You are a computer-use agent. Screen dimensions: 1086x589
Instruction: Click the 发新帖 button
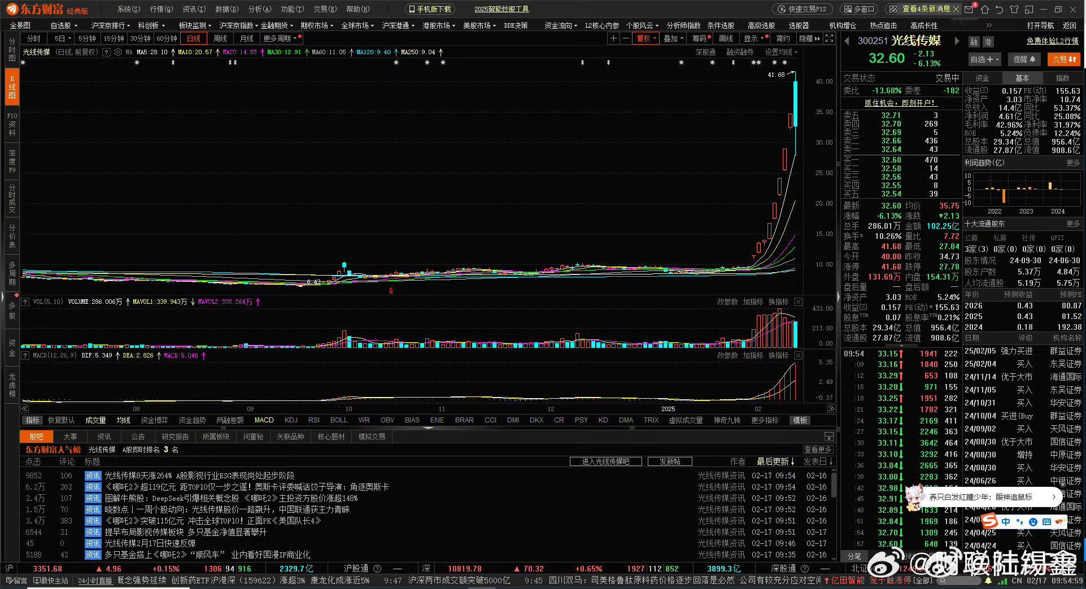coord(670,461)
